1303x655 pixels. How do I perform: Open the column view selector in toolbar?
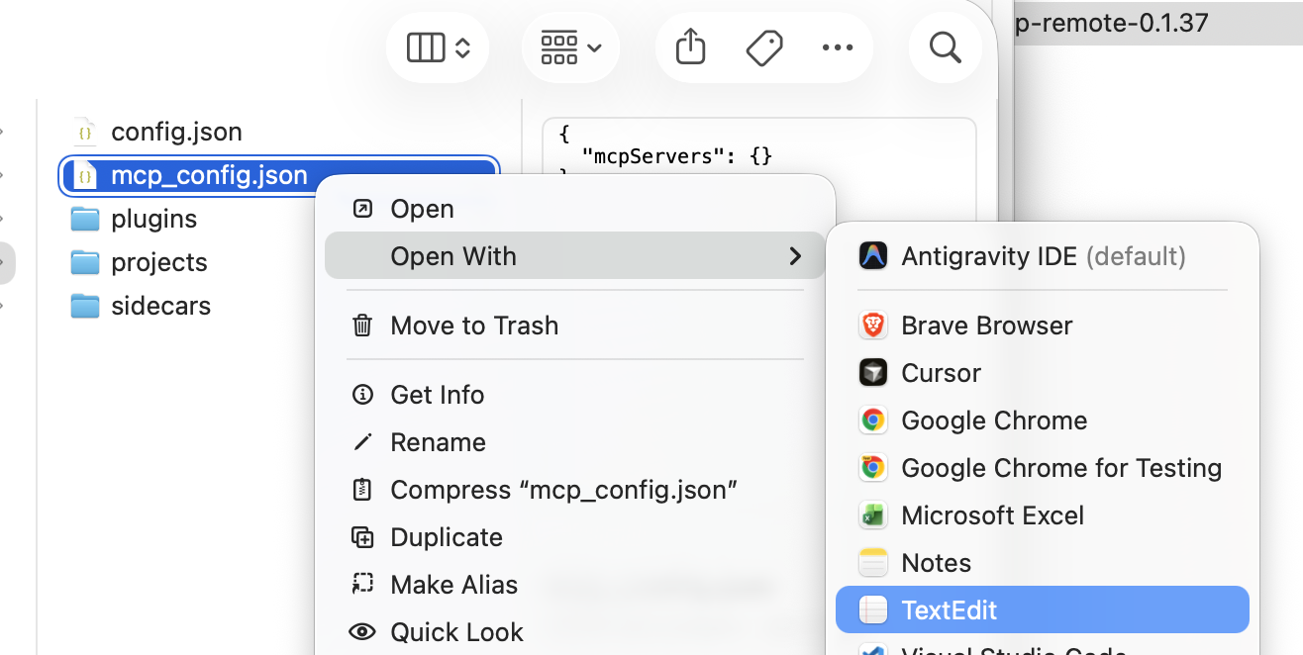click(x=438, y=47)
